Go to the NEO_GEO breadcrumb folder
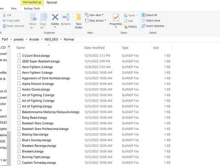 click(x=51, y=40)
